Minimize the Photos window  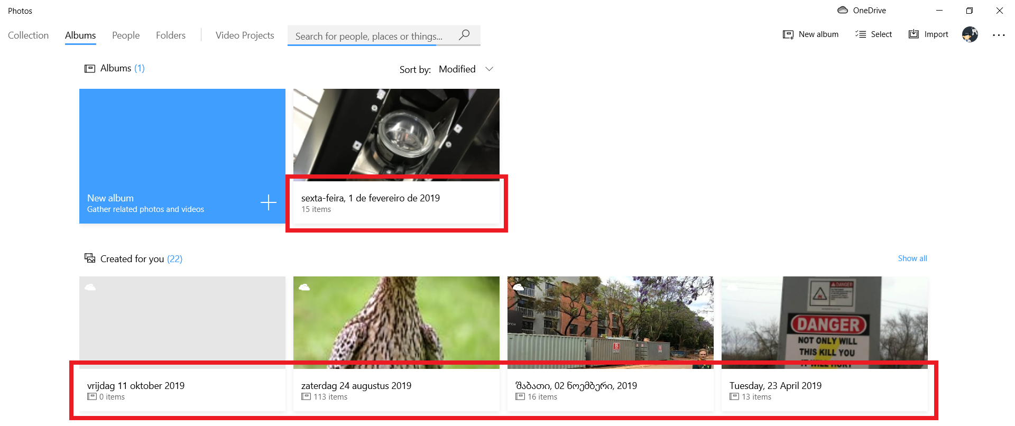point(939,11)
